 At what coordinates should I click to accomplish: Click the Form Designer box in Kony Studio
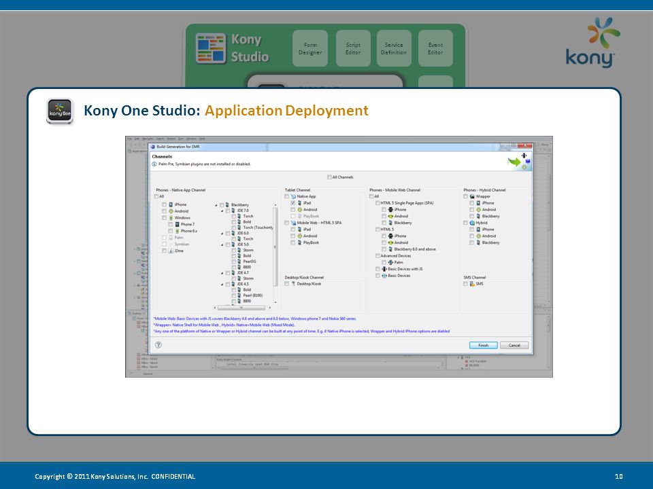click(310, 48)
